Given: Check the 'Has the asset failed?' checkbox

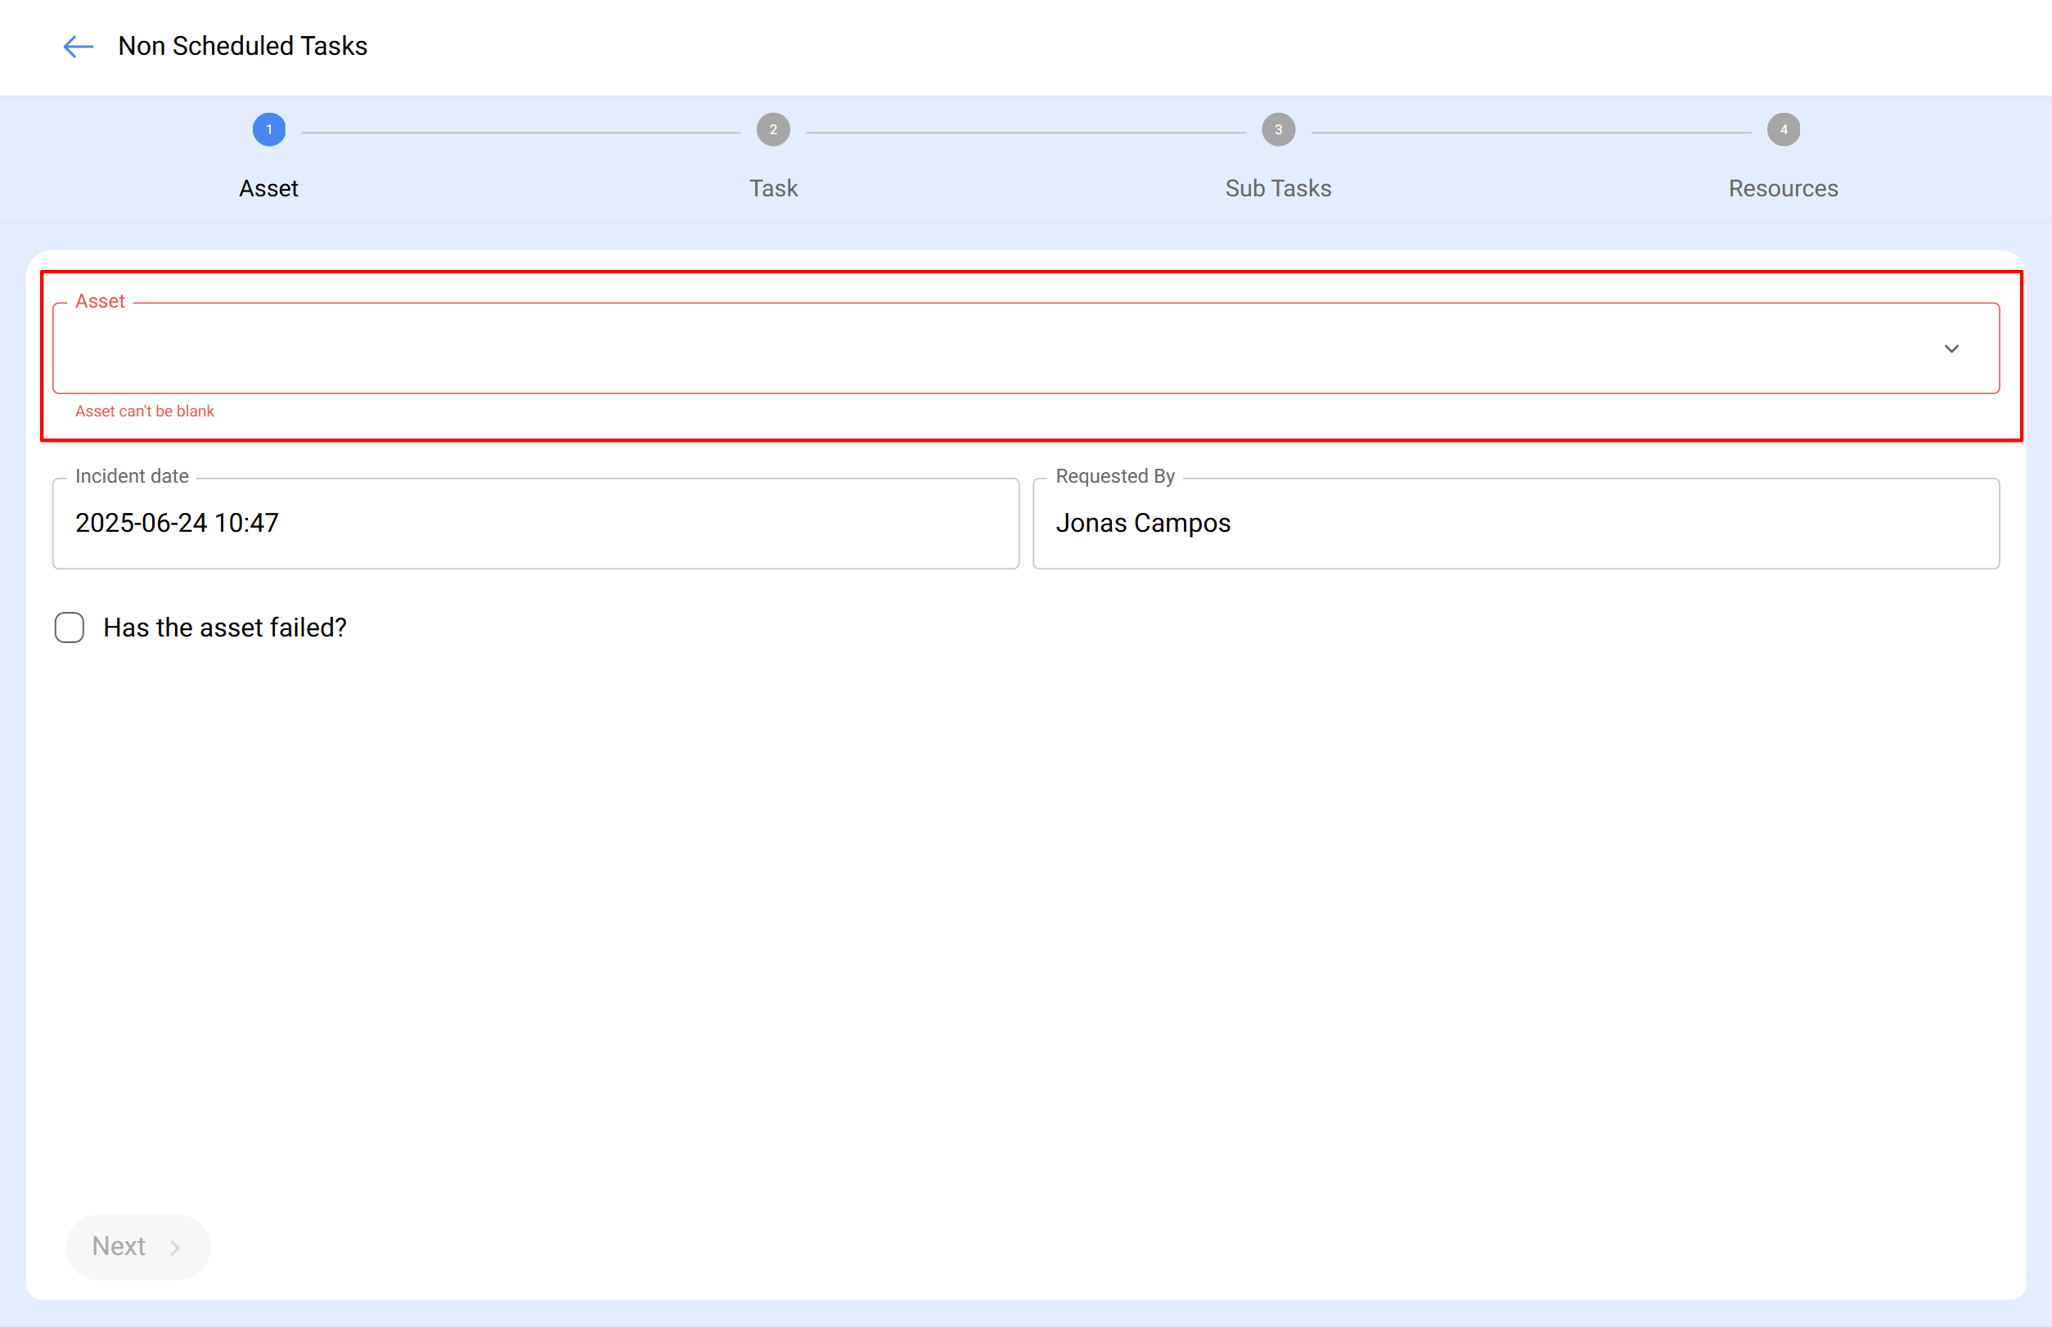Looking at the screenshot, I should coord(69,628).
